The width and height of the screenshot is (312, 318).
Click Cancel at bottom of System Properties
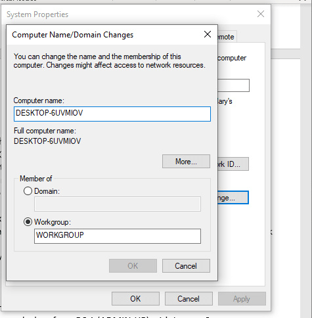pos(189,298)
